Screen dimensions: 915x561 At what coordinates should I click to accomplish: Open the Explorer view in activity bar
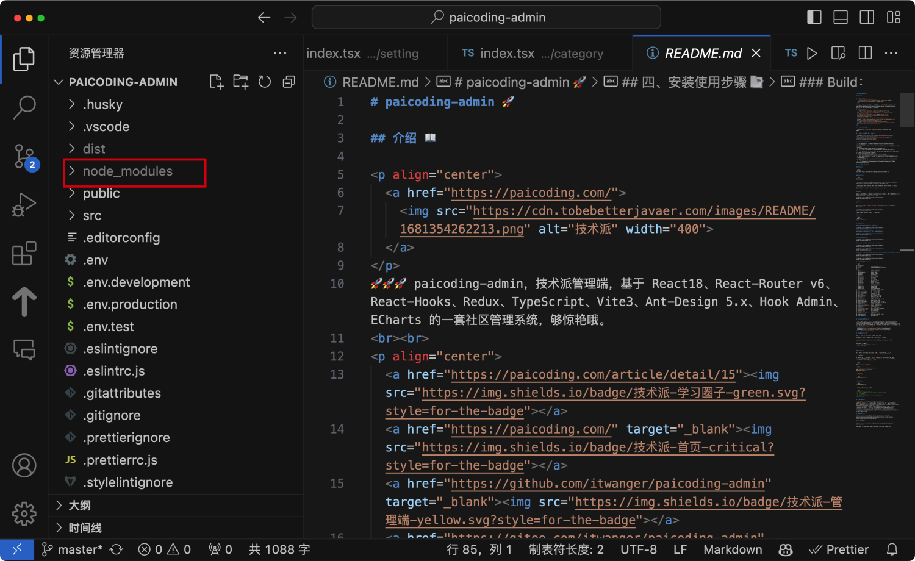pyautogui.click(x=24, y=59)
